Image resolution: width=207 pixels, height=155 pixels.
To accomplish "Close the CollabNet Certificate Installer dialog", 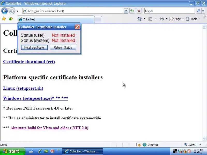I will pyautogui.click(x=77, y=27).
